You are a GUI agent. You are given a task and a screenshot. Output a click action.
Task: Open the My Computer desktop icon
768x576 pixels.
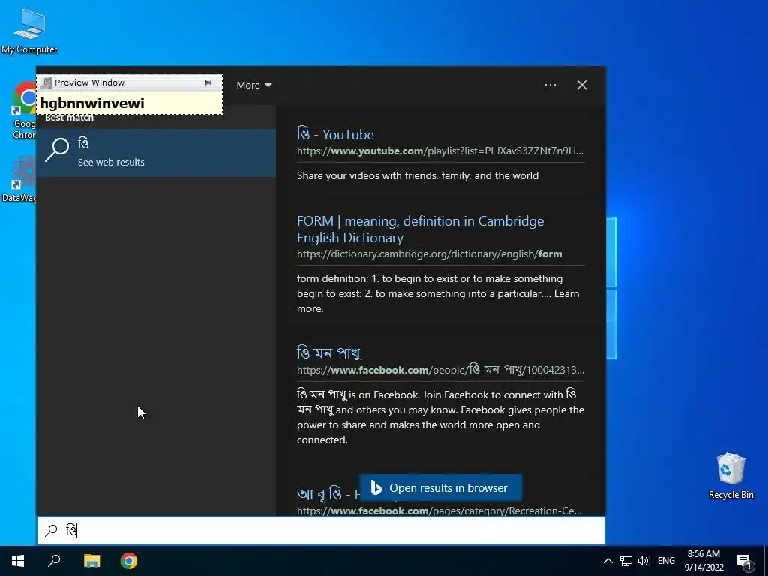tap(29, 31)
